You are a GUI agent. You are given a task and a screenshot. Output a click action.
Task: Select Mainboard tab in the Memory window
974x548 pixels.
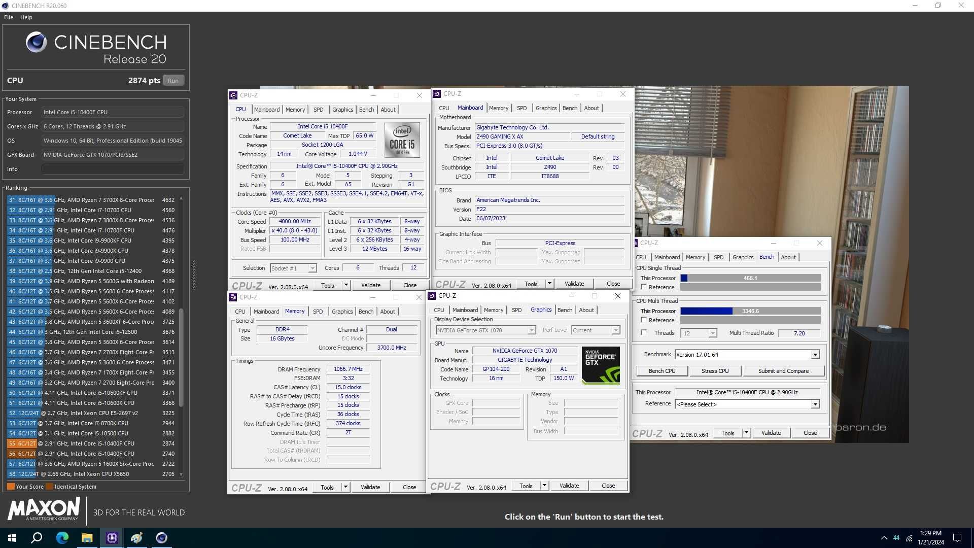266,312
